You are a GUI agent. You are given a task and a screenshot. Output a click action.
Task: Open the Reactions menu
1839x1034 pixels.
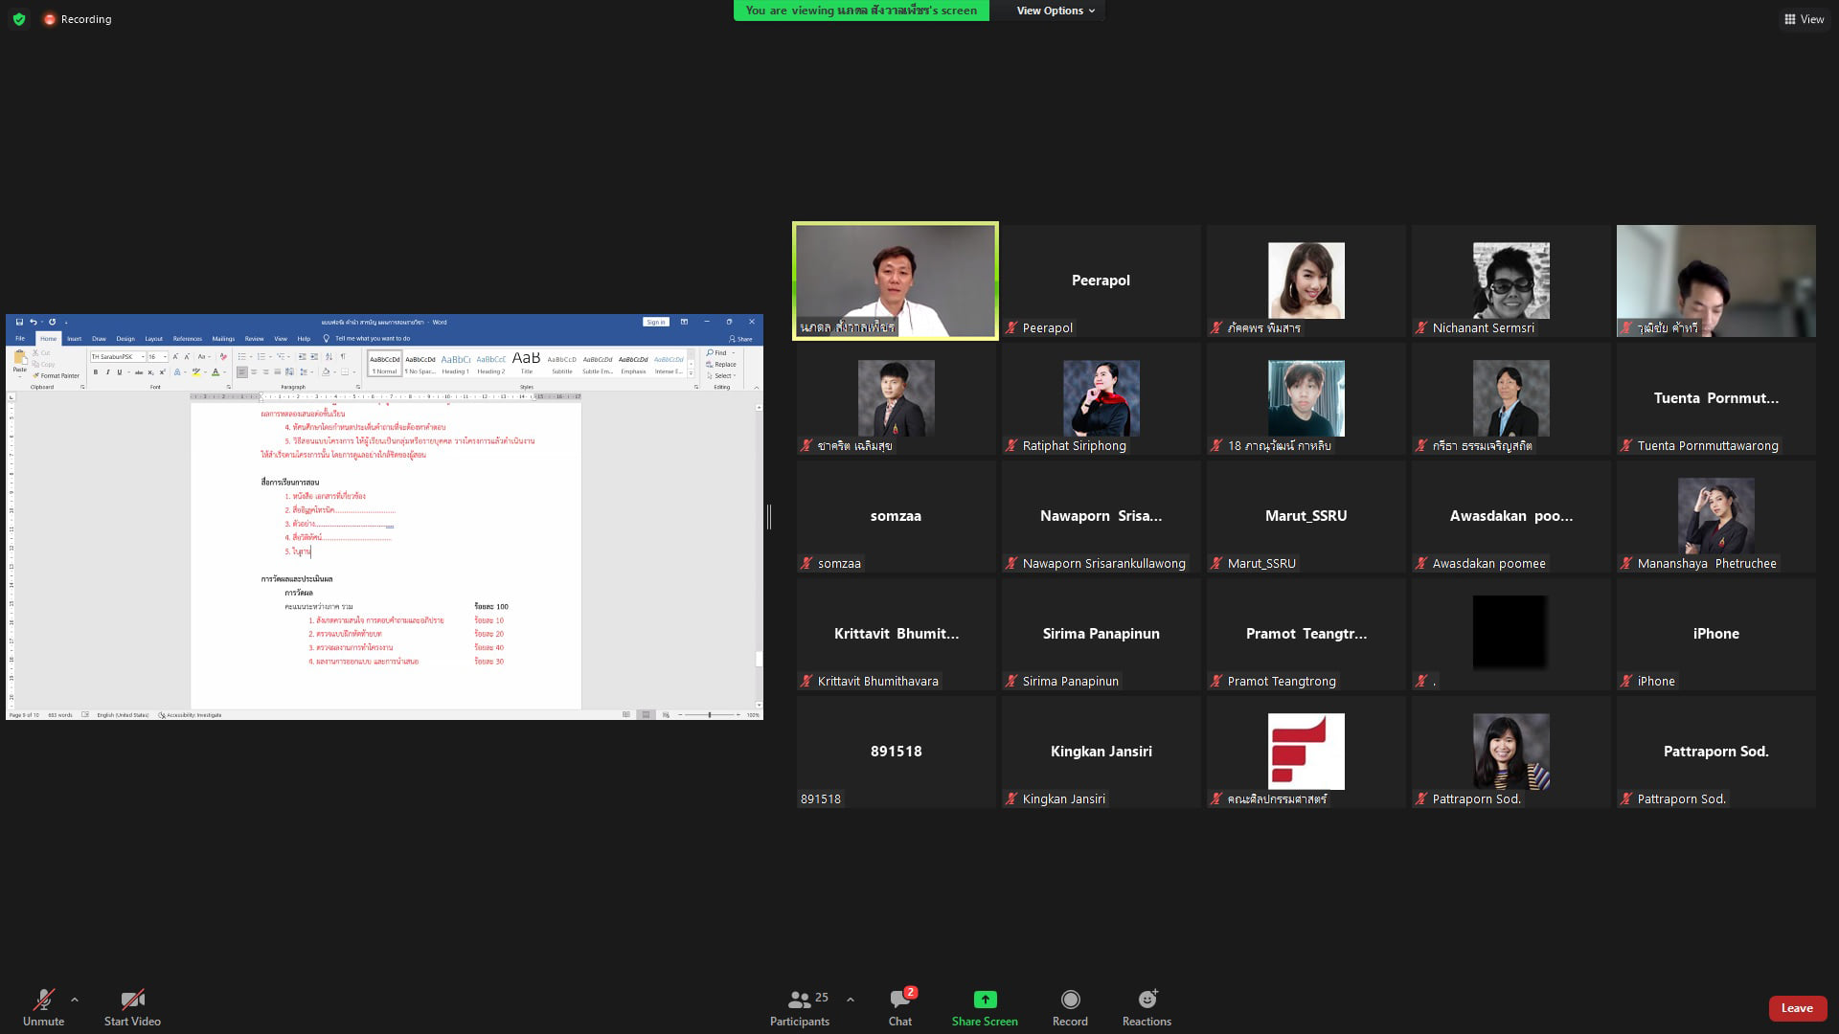coord(1147,1000)
